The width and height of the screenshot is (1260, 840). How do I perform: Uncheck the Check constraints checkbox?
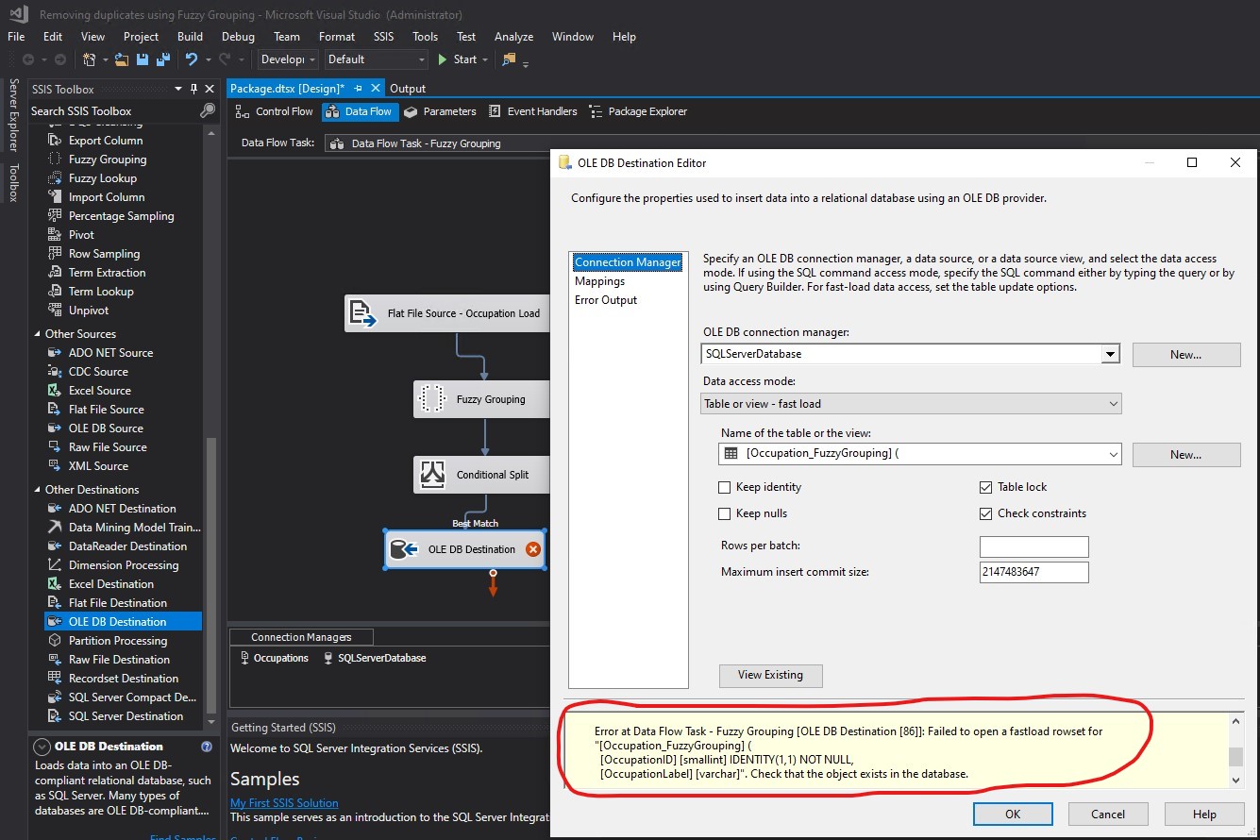[x=986, y=513]
